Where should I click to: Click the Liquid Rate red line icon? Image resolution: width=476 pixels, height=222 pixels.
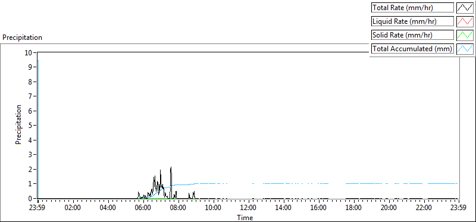pyautogui.click(x=465, y=21)
